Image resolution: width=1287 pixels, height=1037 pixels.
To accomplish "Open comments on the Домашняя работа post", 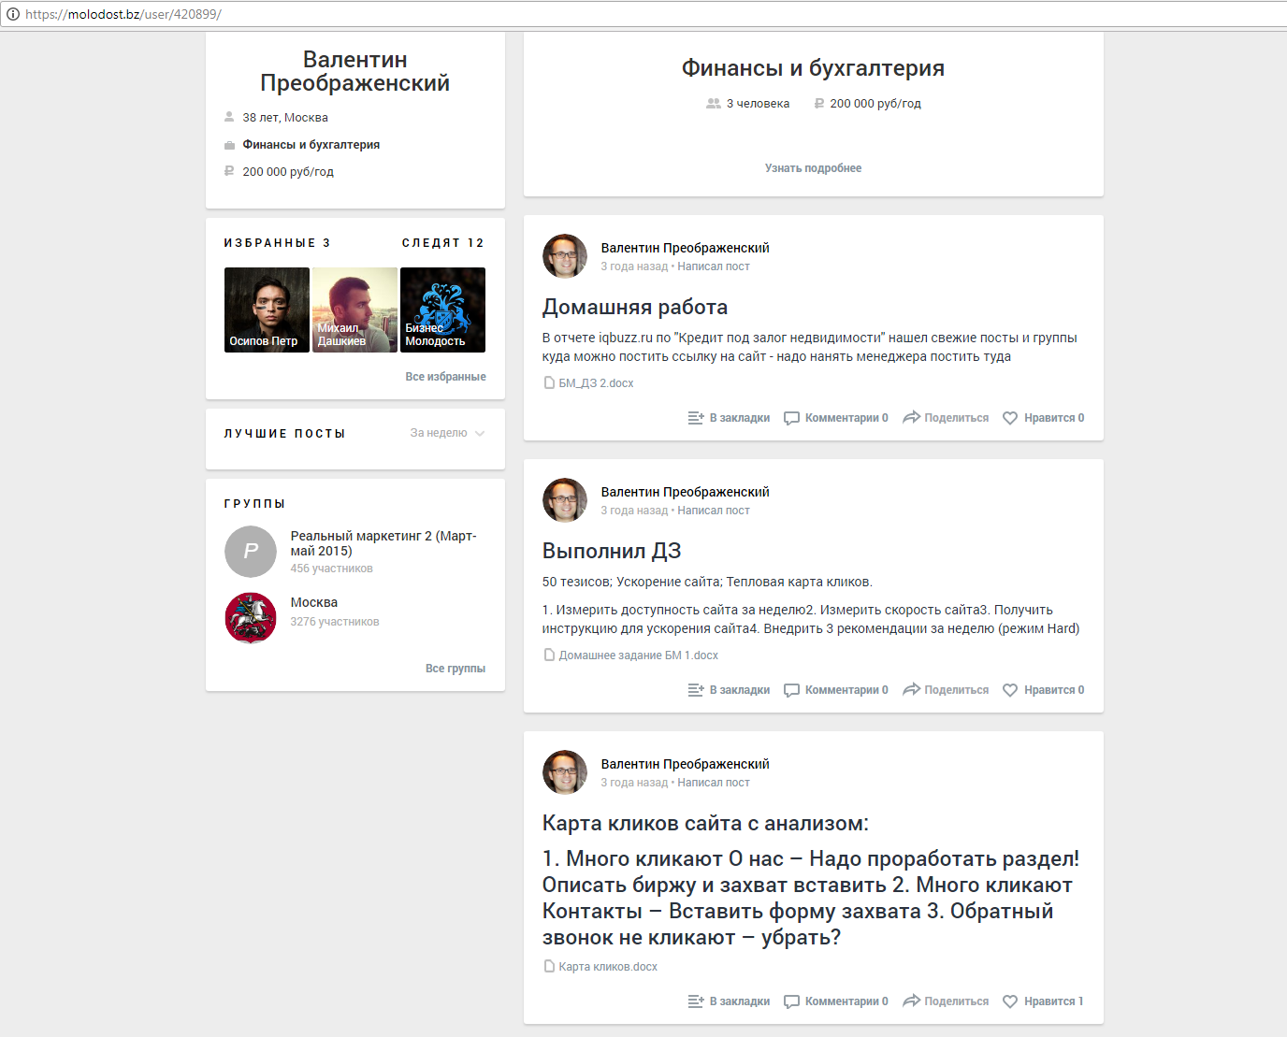I will tap(835, 418).
